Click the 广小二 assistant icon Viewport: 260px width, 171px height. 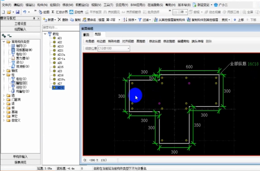(x=216, y=5)
